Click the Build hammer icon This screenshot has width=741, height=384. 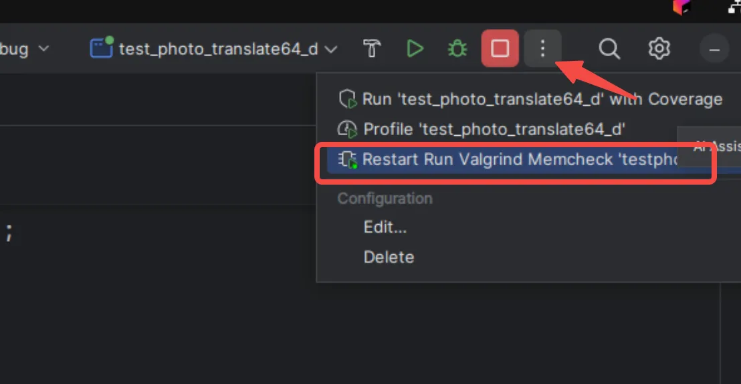tap(372, 48)
